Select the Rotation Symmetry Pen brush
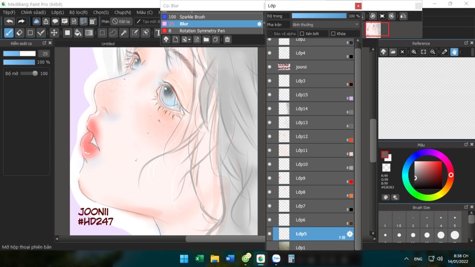The height and width of the screenshot is (267, 475). 212,31
